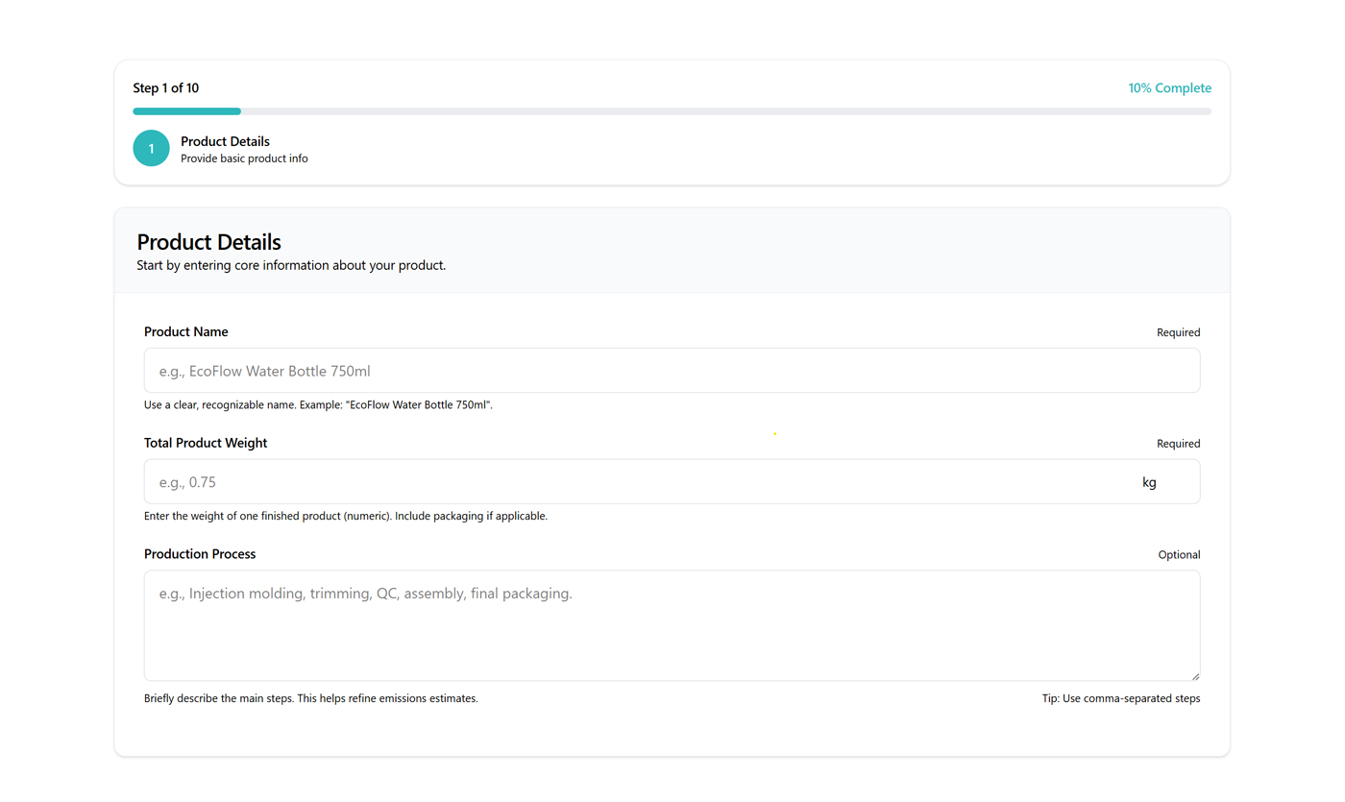This screenshot has height=802, width=1345.
Task: Focus the Total Product Weight field
Action: point(634,482)
